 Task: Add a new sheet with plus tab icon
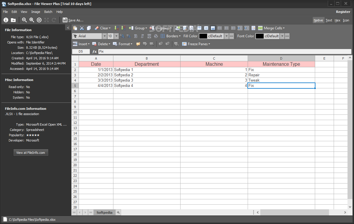118,212
